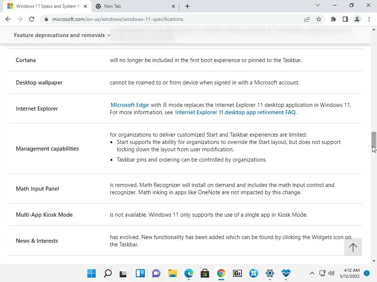Click the Cortana row label

[26, 60]
